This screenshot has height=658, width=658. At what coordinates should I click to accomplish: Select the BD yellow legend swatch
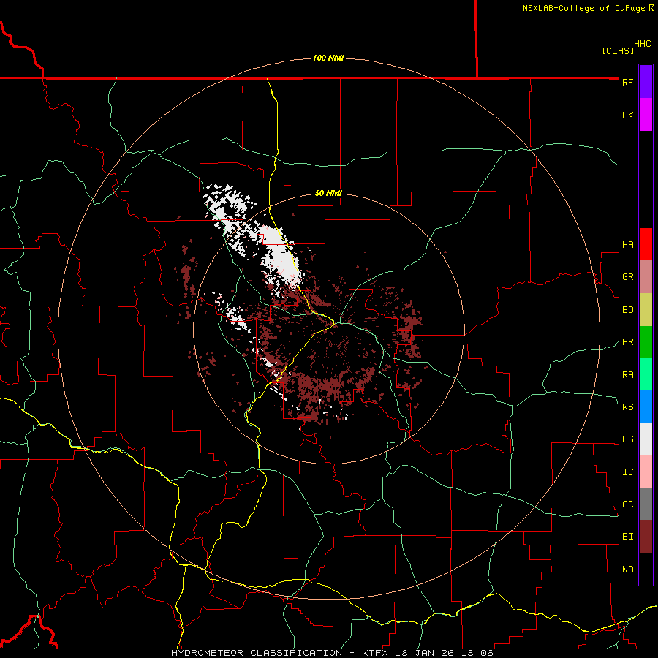[x=646, y=310]
